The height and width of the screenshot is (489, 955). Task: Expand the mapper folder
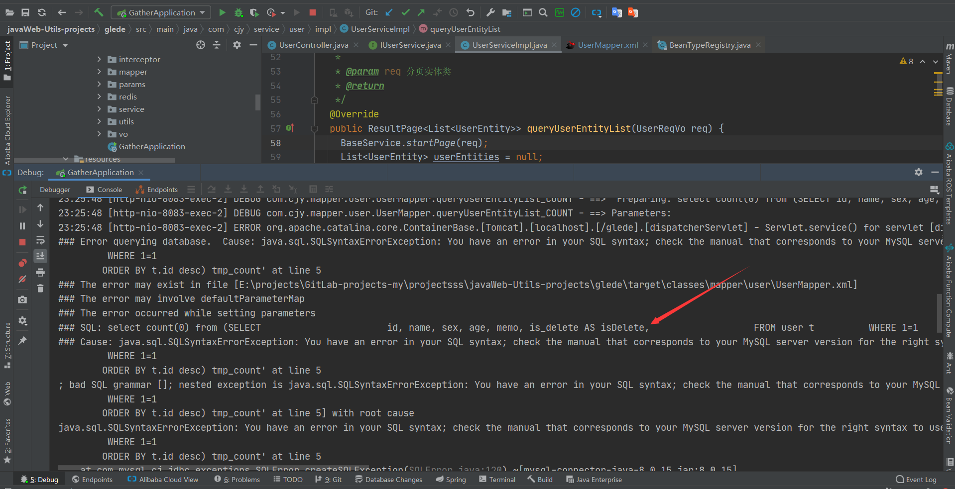point(99,72)
